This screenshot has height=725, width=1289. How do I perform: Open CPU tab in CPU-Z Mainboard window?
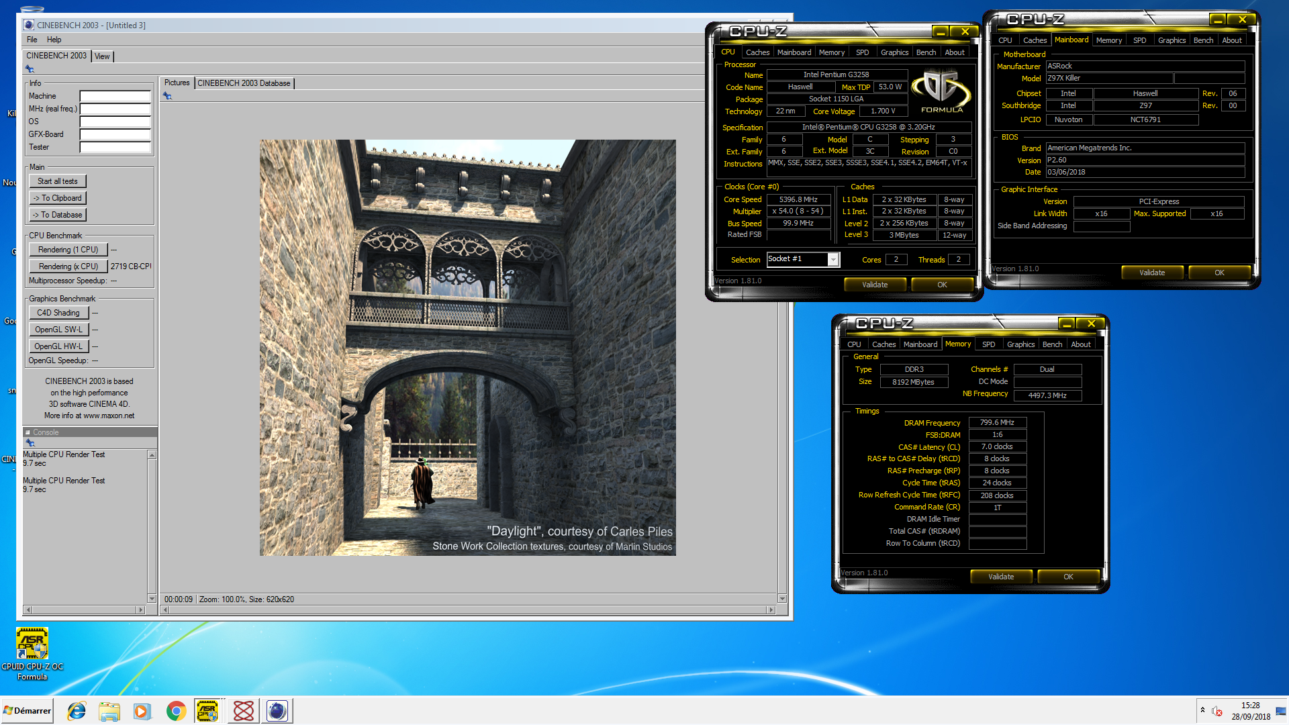pos(1005,40)
